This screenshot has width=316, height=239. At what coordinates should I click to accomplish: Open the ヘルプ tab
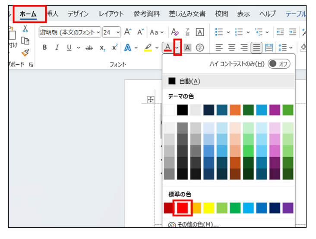coord(267,14)
